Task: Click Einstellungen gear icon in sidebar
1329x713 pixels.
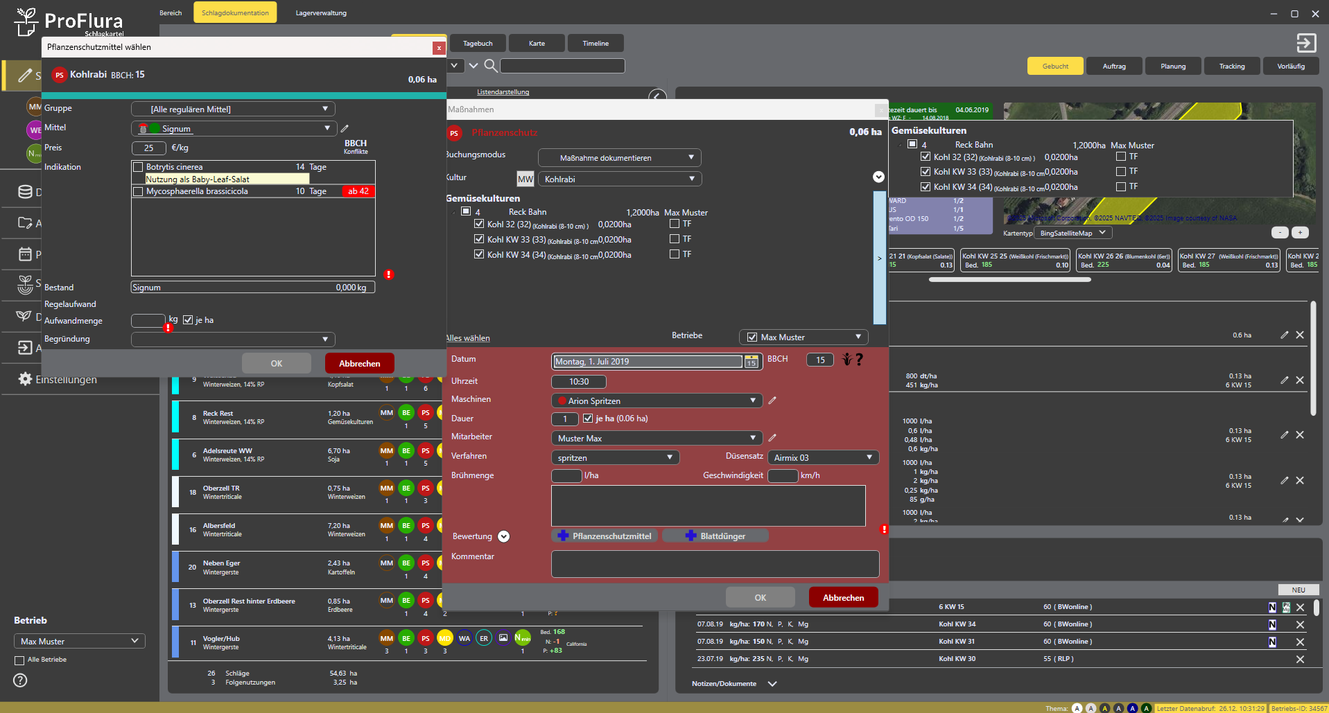Action: click(x=25, y=379)
